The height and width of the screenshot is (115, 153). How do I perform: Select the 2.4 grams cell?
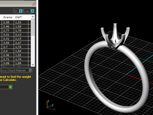click(8, 51)
